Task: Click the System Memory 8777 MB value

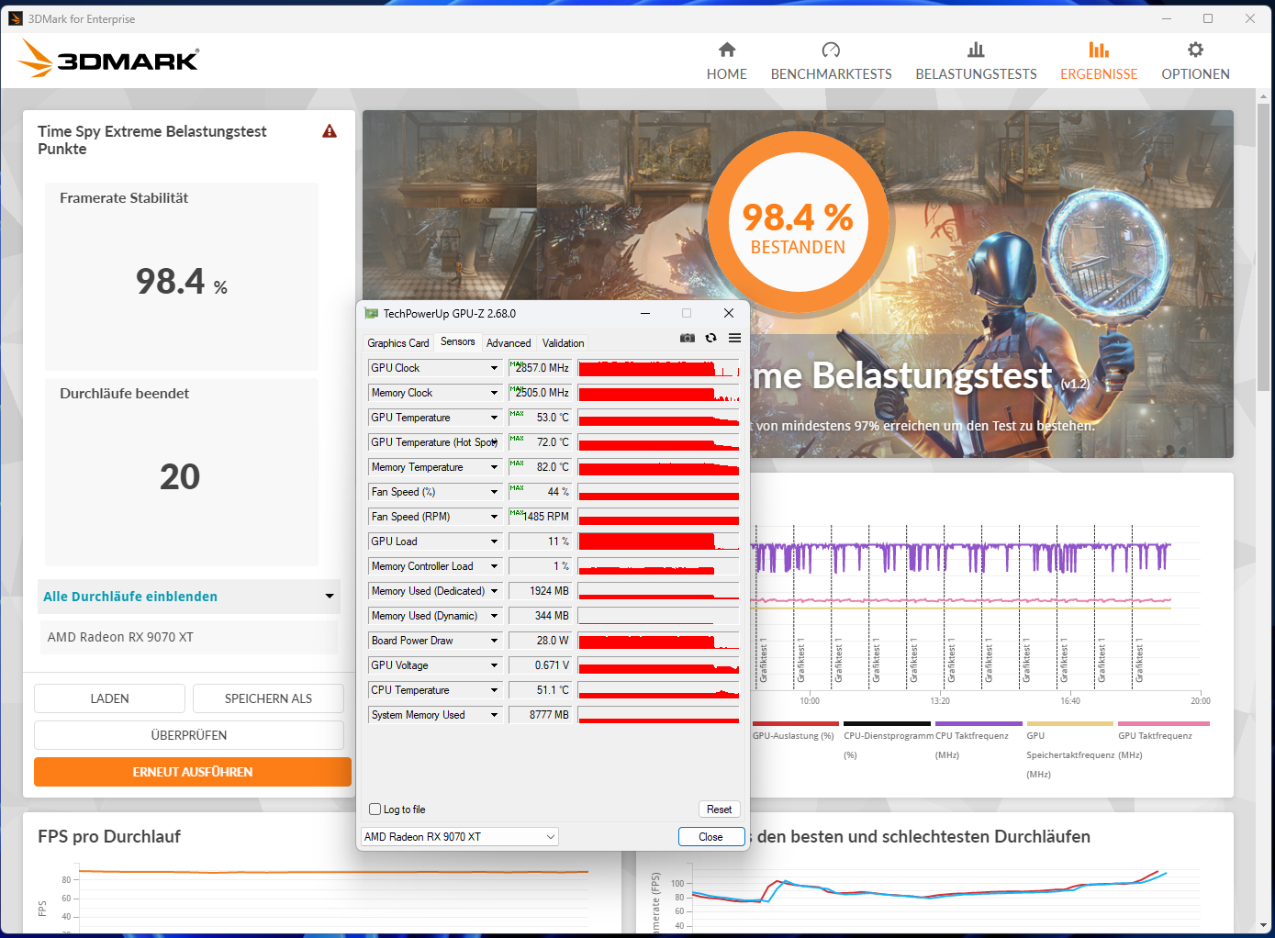Action: 540,715
